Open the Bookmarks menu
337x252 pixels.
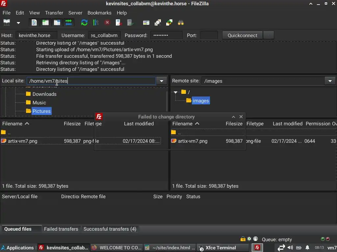coord(99,13)
